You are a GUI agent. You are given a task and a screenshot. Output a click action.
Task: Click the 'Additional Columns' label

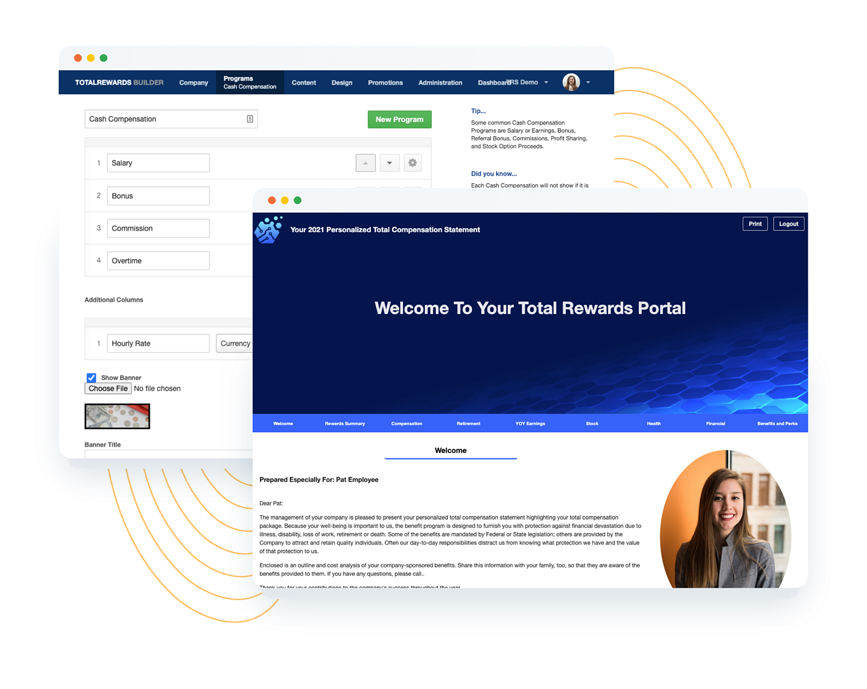(x=114, y=300)
